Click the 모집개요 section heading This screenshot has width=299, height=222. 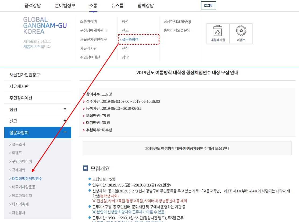pos(100,168)
